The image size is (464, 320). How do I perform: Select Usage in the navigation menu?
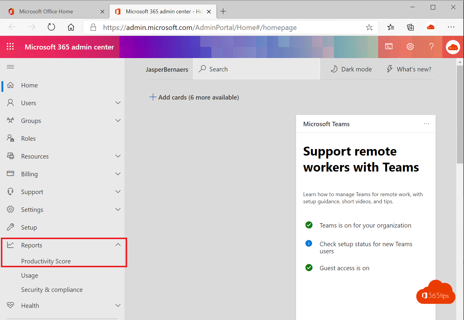tap(29, 275)
